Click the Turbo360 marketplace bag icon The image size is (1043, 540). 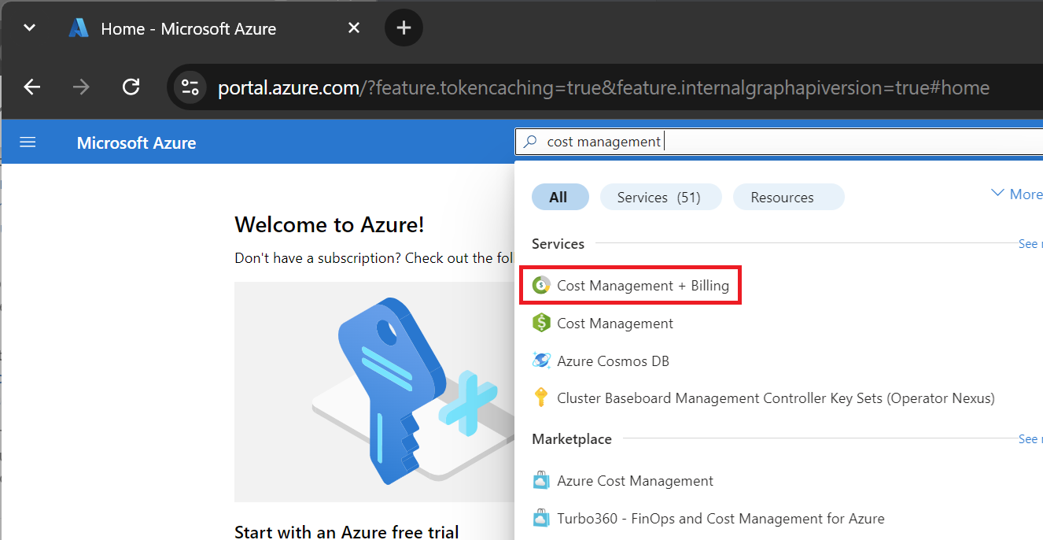coord(541,519)
